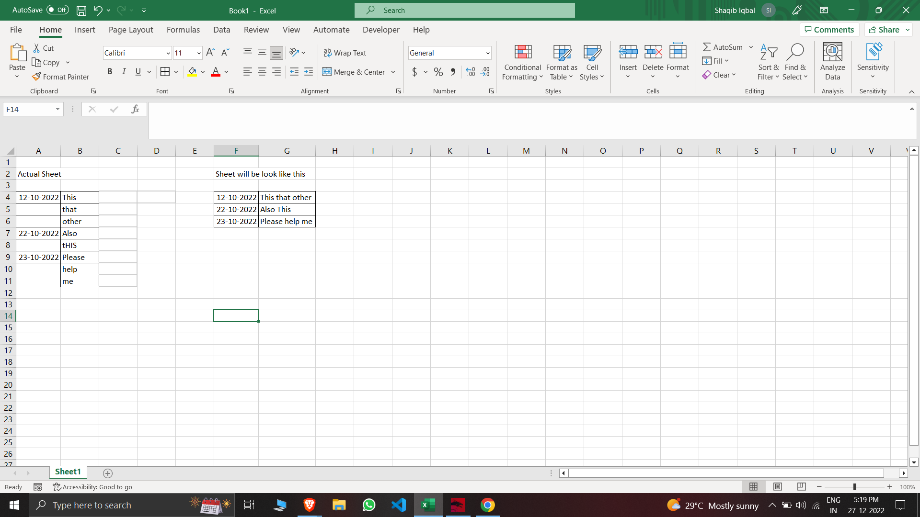Viewport: 920px width, 517px height.
Task: Toggle underline formatting
Action: pyautogui.click(x=138, y=71)
